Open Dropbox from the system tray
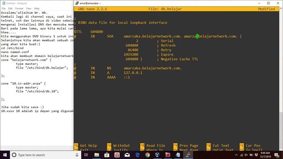This screenshot has width=283, height=159. point(256,155)
